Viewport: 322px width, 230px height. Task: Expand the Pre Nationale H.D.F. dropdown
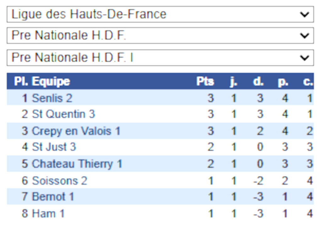[160, 36]
